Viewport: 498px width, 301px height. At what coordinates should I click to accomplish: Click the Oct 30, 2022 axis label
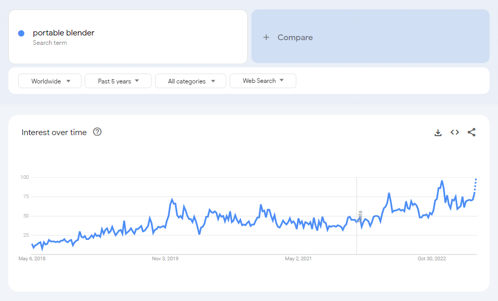click(432, 258)
